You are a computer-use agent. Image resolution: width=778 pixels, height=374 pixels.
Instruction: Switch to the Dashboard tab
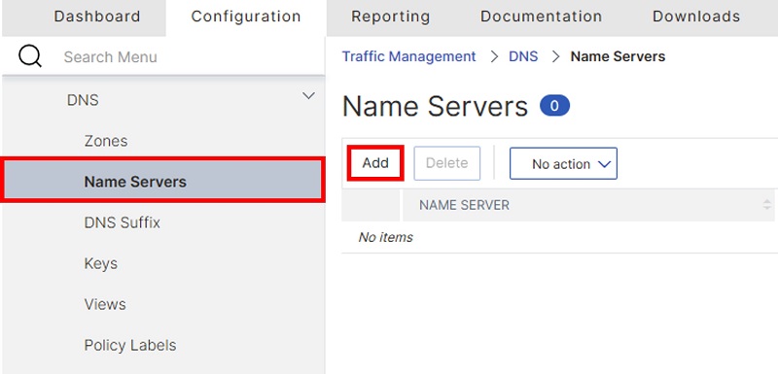tap(97, 17)
